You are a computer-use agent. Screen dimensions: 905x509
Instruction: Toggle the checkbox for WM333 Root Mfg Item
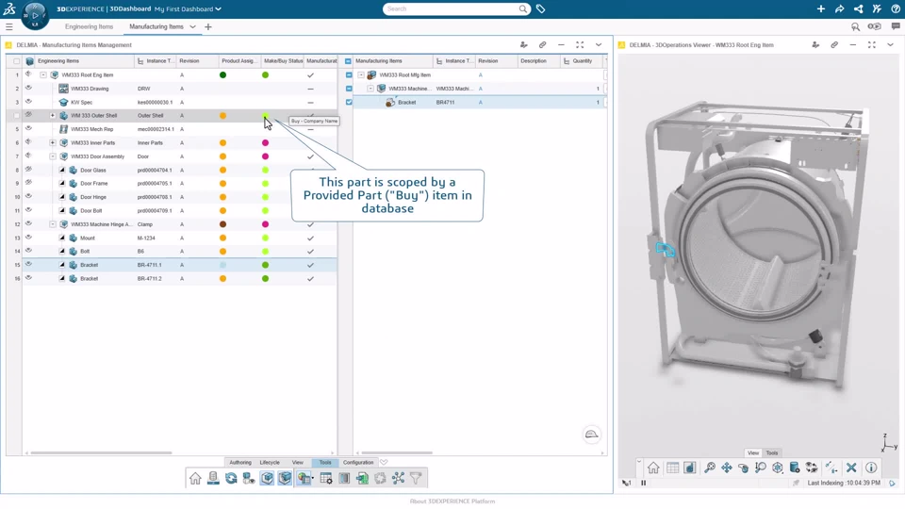click(349, 75)
